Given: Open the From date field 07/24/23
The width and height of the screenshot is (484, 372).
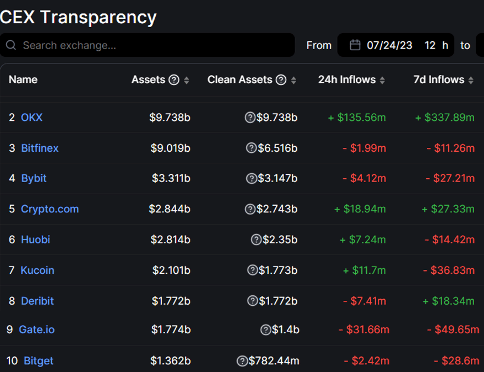Looking at the screenshot, I should click(389, 45).
